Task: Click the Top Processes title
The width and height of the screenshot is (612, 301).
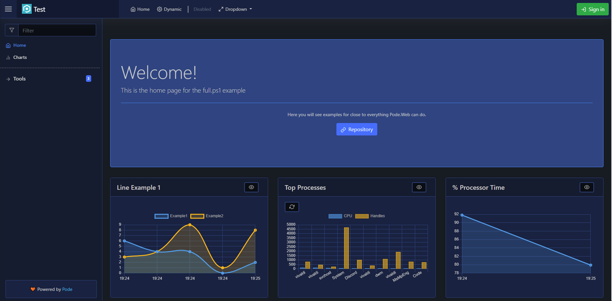Action: click(305, 187)
